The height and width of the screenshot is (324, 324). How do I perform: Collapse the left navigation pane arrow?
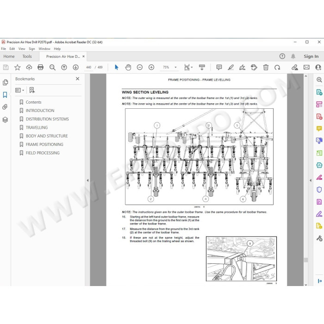pos(87,181)
